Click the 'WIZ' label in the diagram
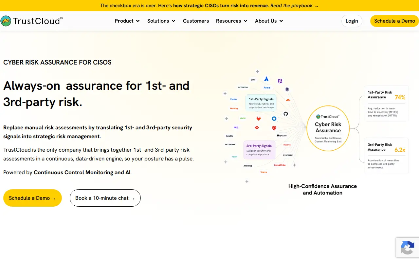Image resolution: width=419 pixels, height=262 pixels. point(236,127)
